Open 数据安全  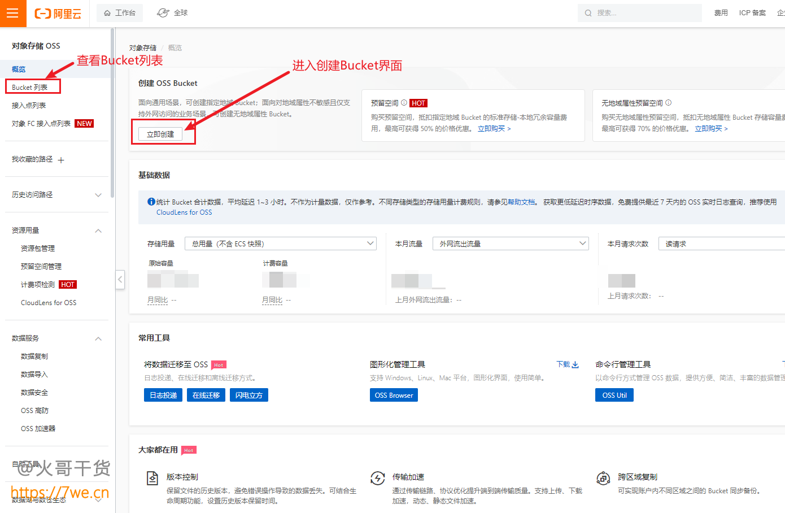click(34, 392)
